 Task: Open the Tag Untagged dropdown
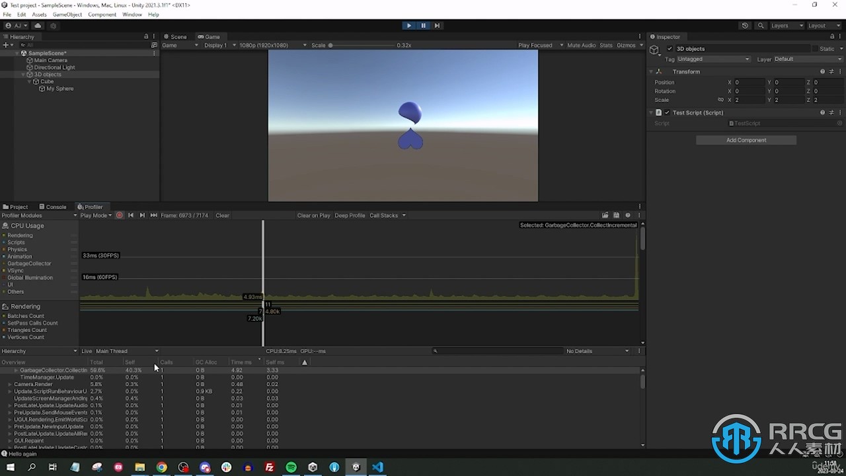(x=714, y=59)
